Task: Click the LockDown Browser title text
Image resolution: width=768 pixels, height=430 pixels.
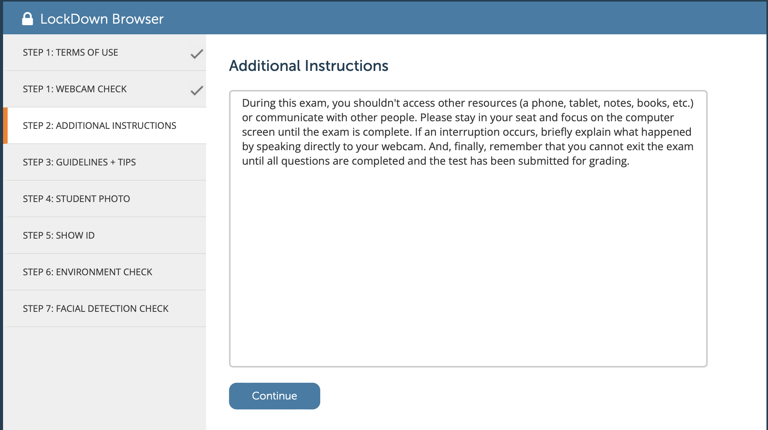Action: [102, 19]
